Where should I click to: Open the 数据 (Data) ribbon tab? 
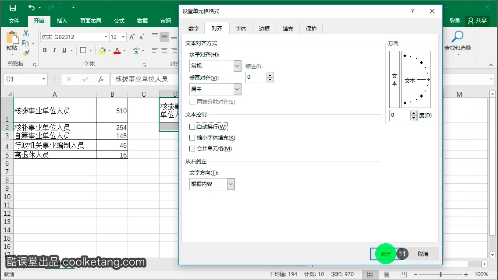coord(142,21)
